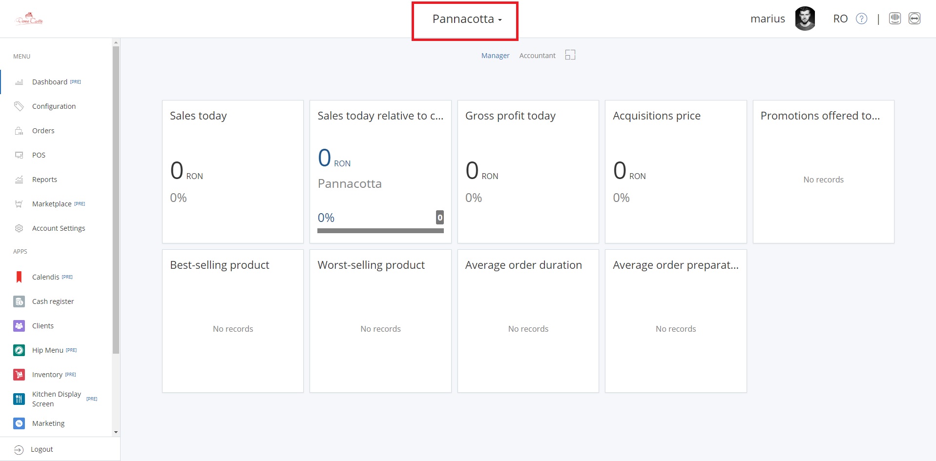Click the Kitchen Display Screen fork-knife icon
This screenshot has height=461, width=936.
19,399
